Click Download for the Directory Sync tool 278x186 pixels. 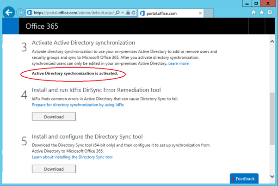[x=54, y=169]
